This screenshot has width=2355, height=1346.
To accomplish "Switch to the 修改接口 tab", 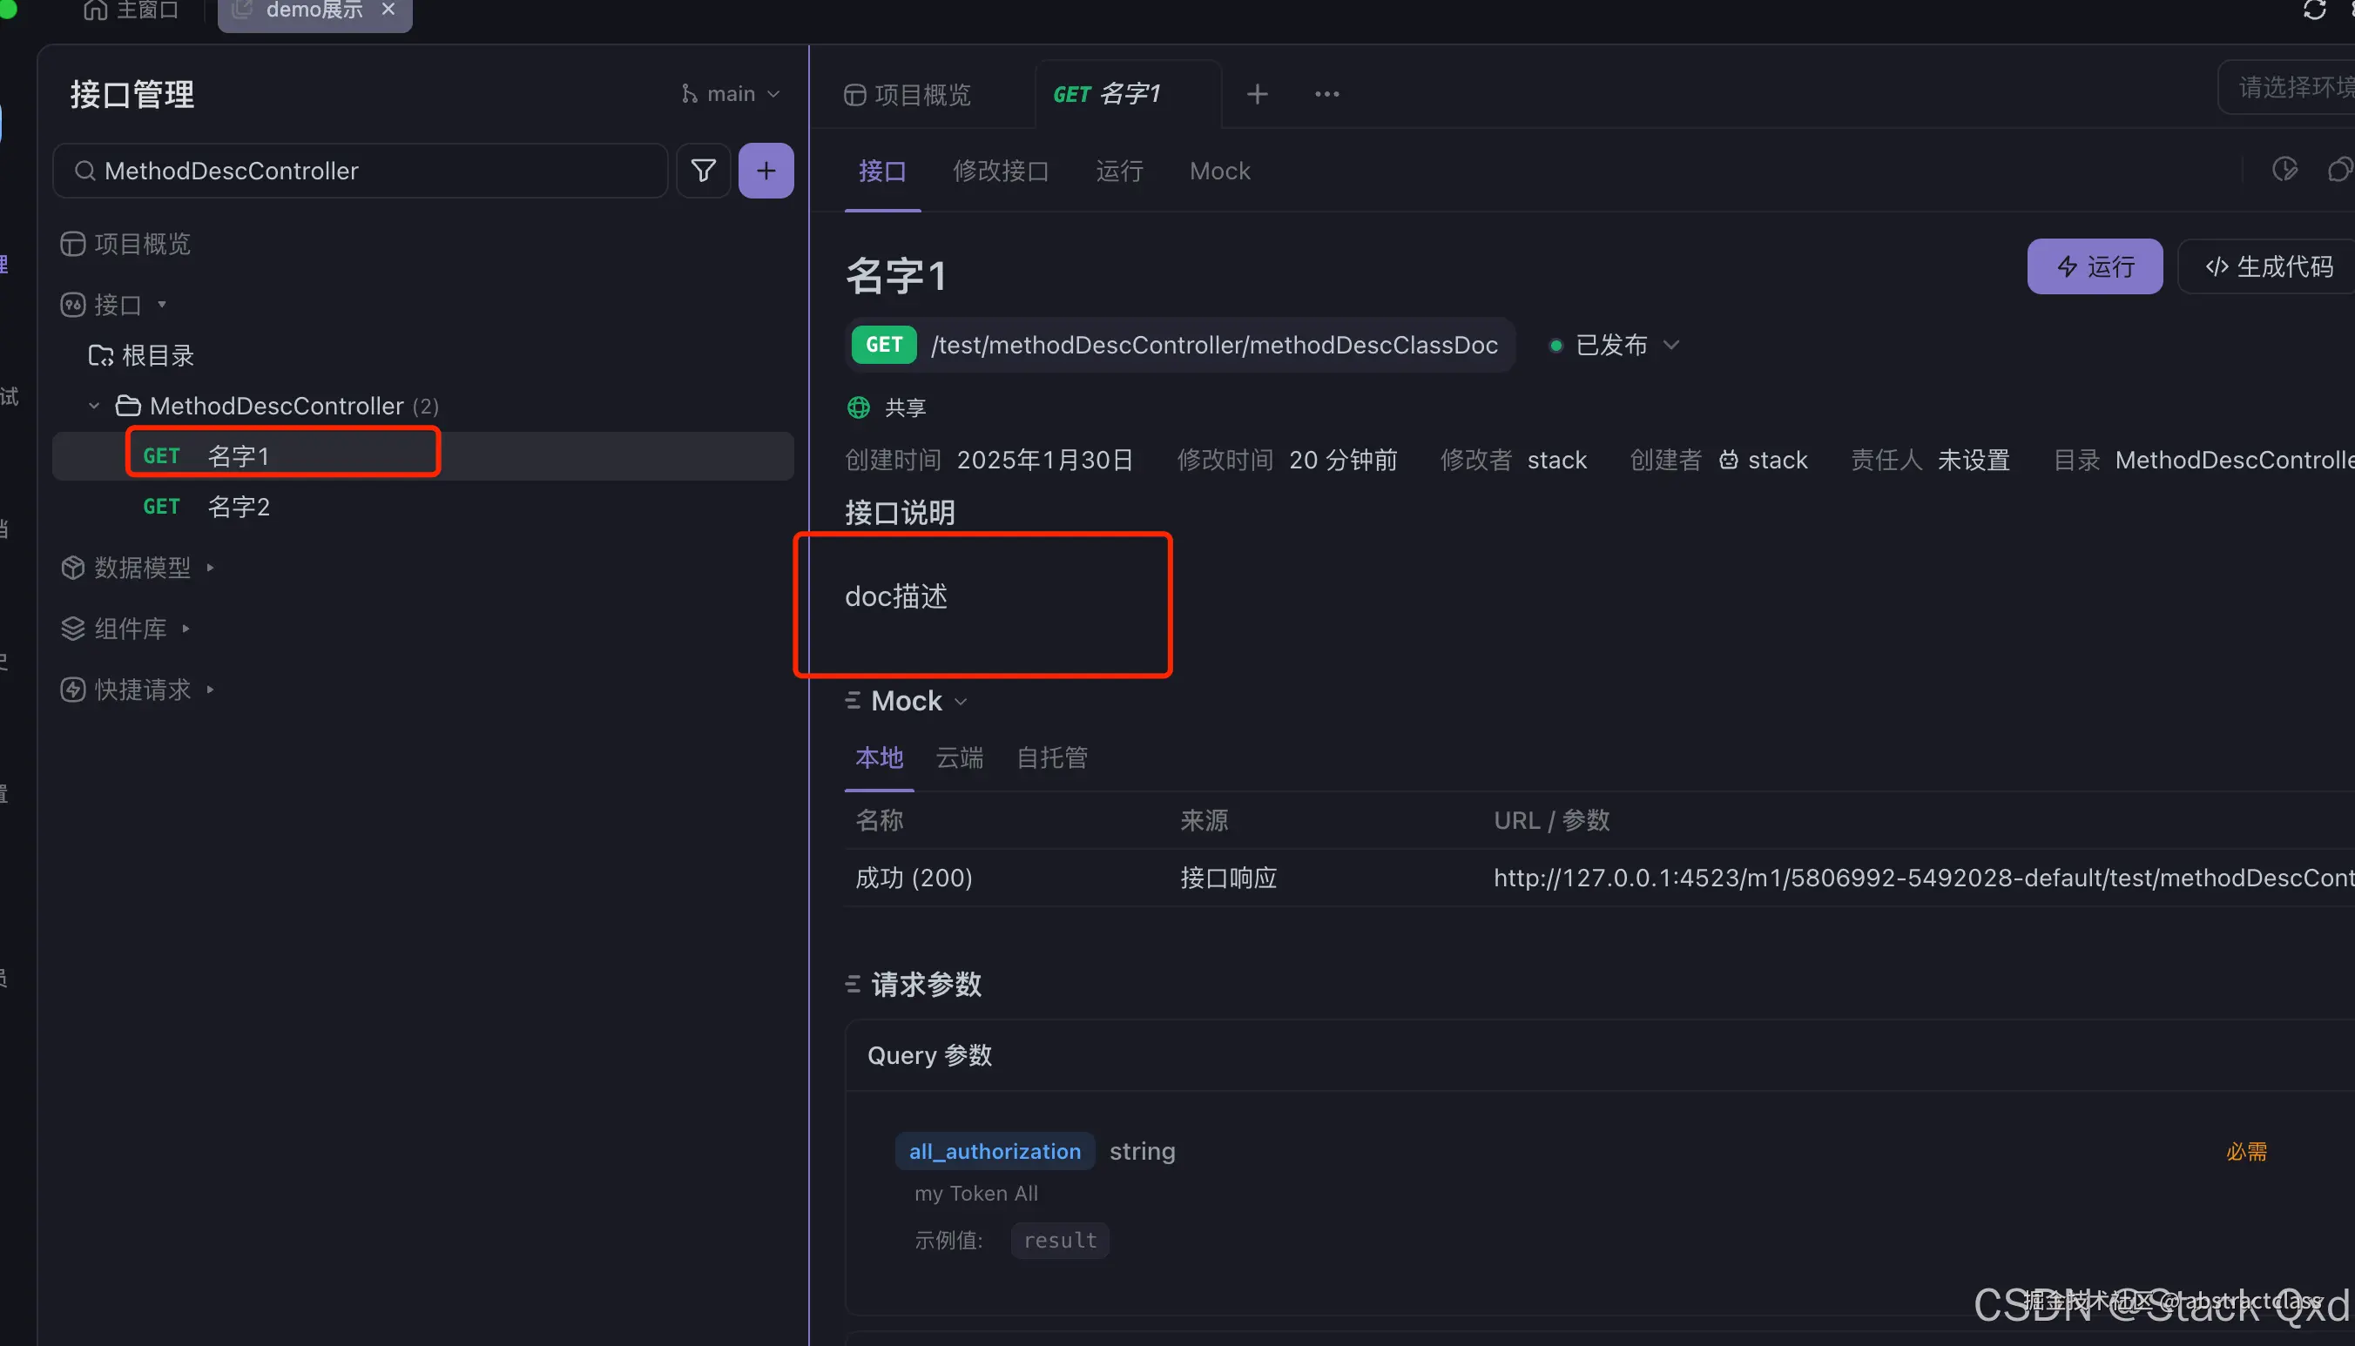I will (x=1001, y=171).
